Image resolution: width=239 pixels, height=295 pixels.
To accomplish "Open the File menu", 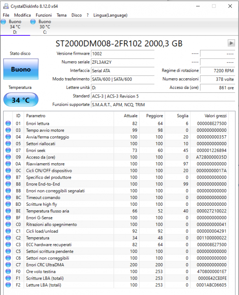I will [x=6, y=15].
